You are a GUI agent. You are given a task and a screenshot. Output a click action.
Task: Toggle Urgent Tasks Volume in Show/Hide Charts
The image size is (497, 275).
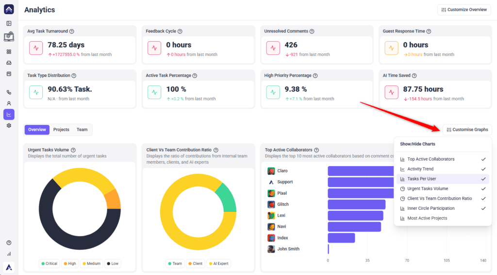pyautogui.click(x=443, y=189)
